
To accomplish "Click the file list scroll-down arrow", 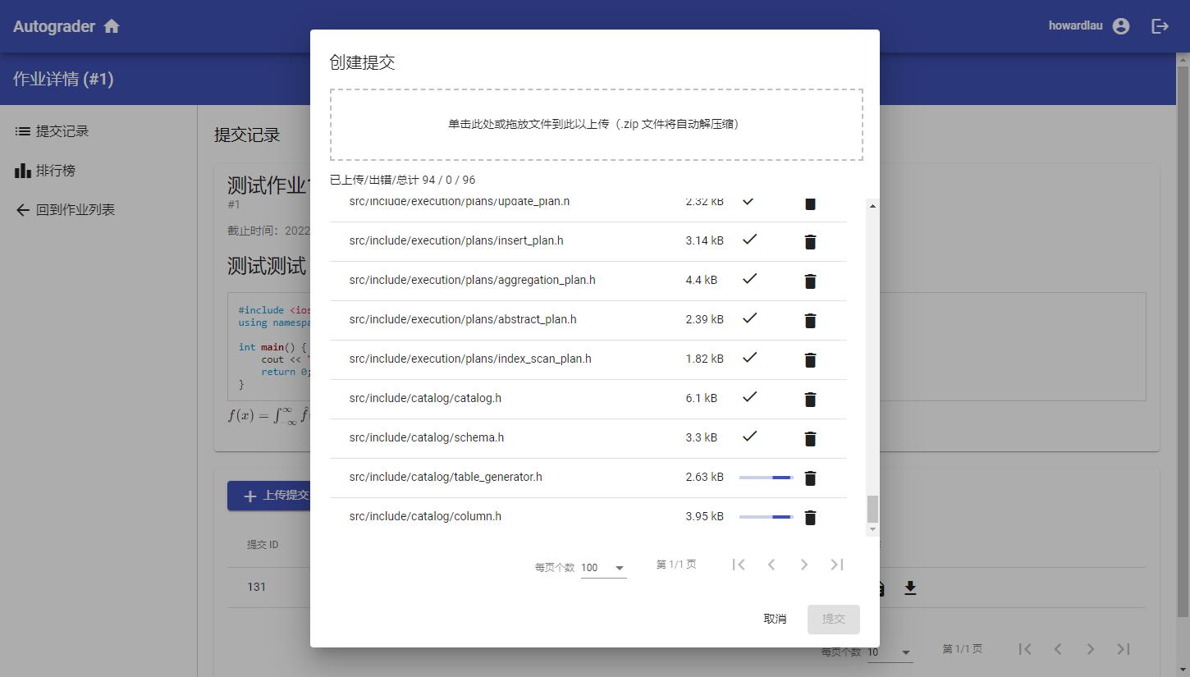I will pyautogui.click(x=872, y=530).
